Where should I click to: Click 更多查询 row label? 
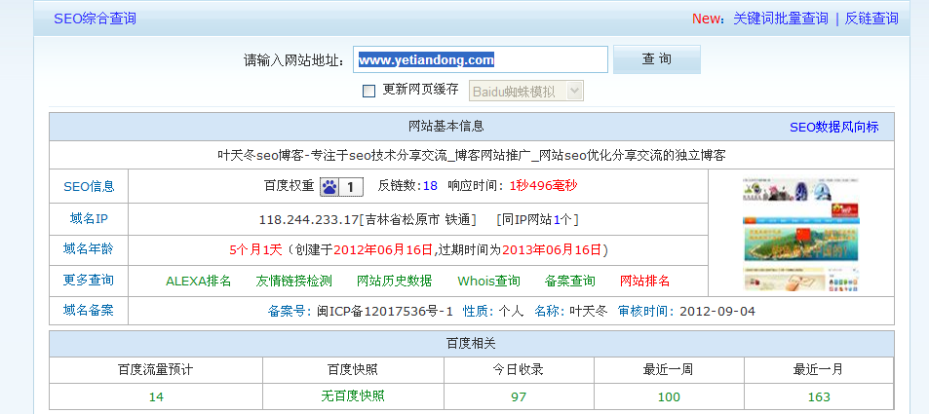pos(89,280)
